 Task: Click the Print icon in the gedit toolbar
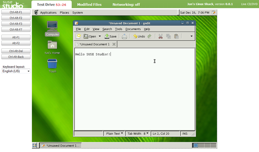pos(124,36)
